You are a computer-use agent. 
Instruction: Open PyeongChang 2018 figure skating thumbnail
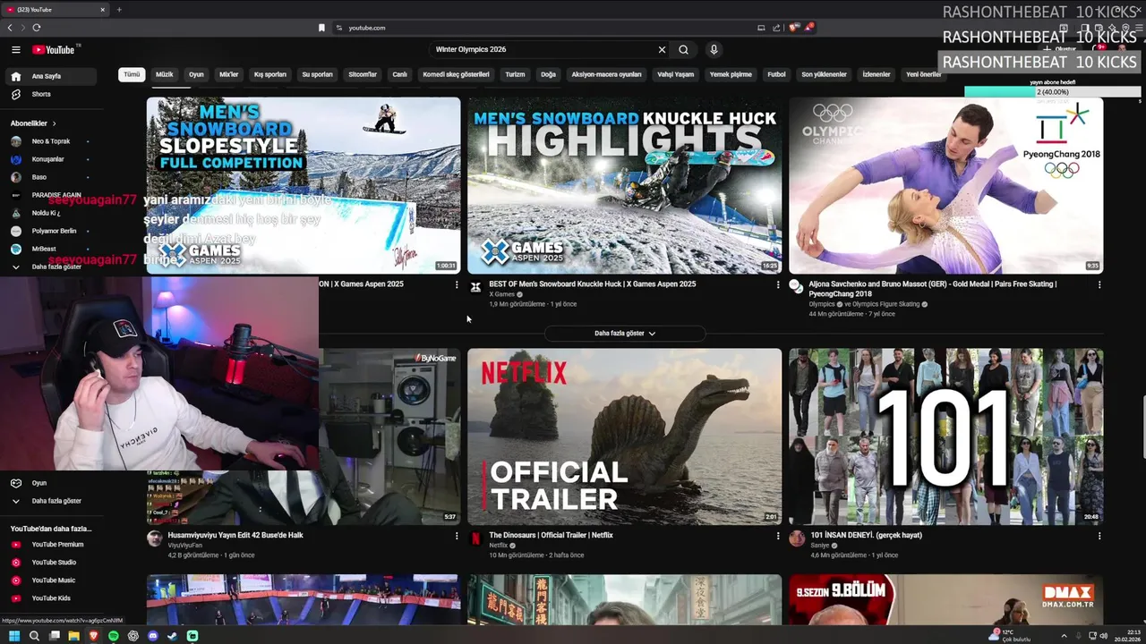coord(946,185)
